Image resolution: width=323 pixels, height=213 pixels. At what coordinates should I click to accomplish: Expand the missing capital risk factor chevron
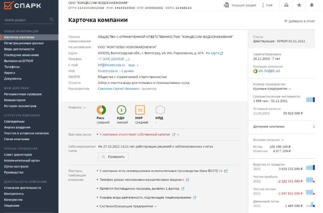178,134
